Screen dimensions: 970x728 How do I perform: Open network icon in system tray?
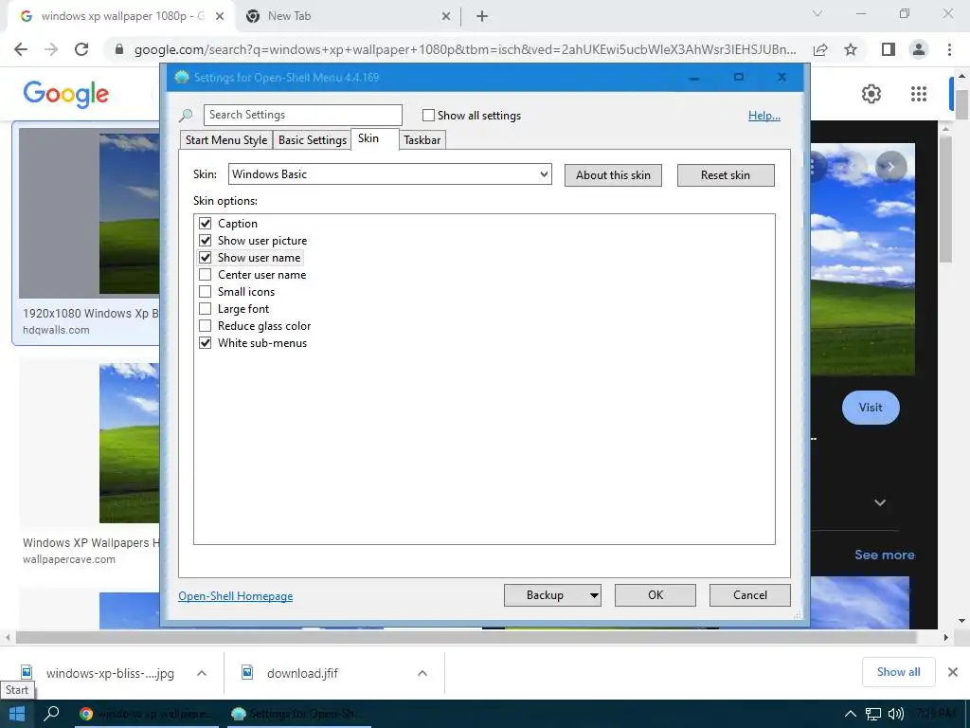[872, 714]
